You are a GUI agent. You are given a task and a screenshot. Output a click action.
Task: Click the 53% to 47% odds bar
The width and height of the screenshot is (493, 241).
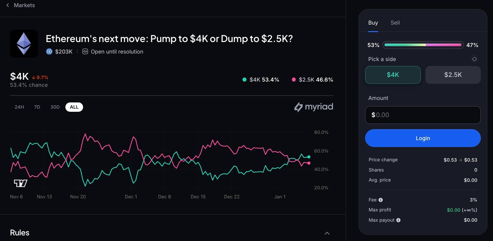423,45
